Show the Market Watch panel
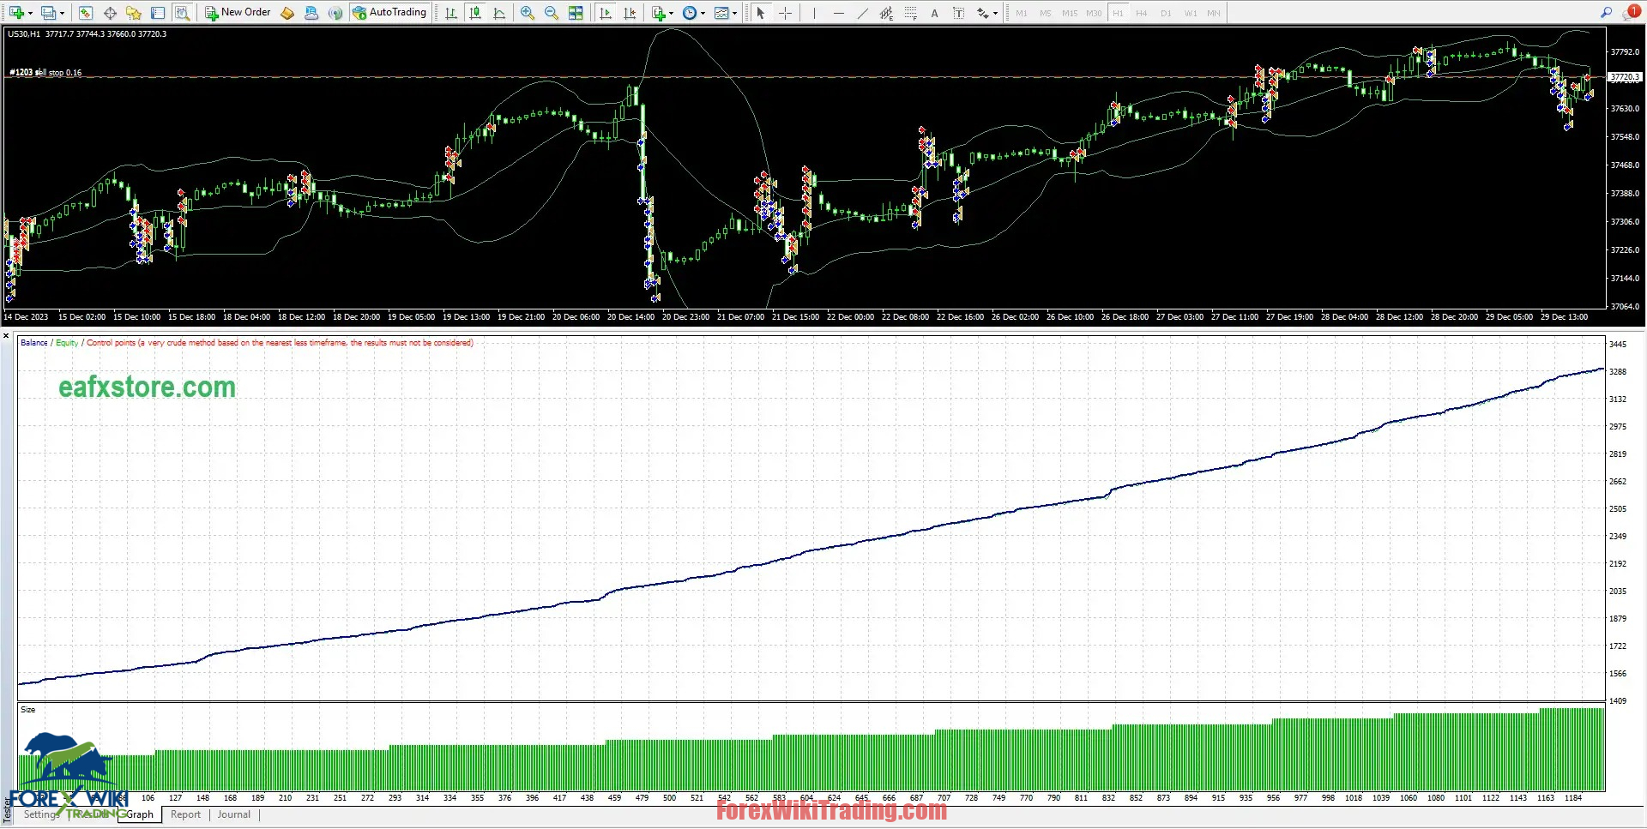The image size is (1647, 829). [86, 13]
